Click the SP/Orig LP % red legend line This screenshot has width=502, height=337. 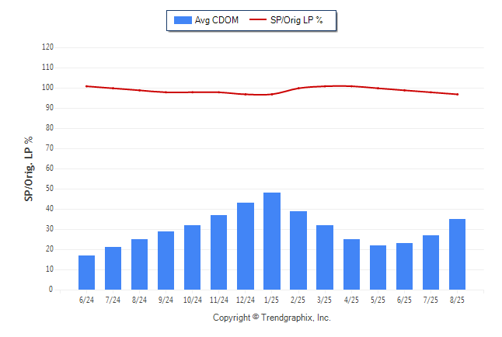258,20
